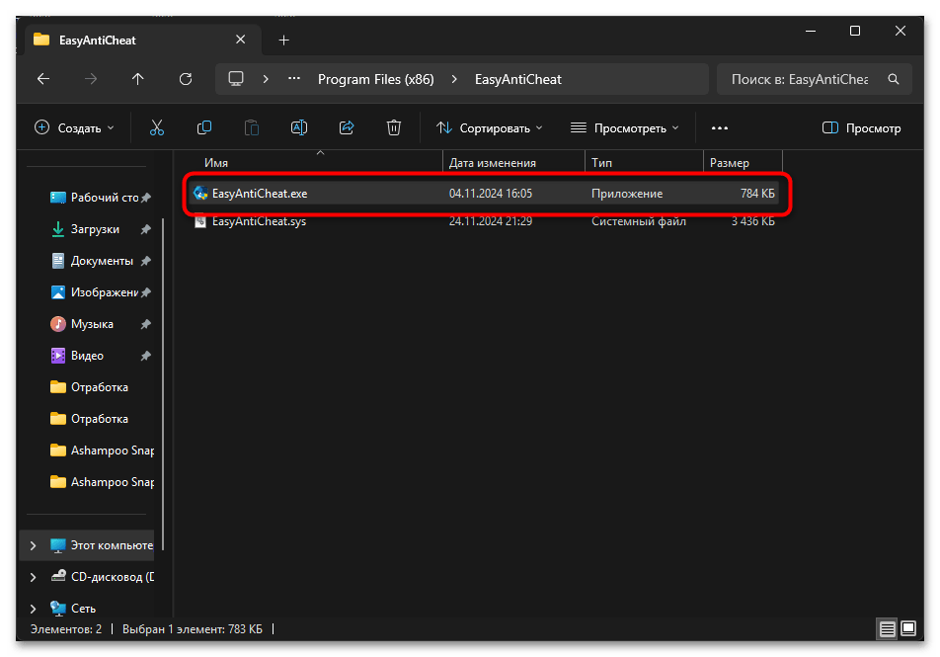Viewport: 940px width, 657px height.
Task: Open the Просмотреть dropdown
Action: [625, 127]
